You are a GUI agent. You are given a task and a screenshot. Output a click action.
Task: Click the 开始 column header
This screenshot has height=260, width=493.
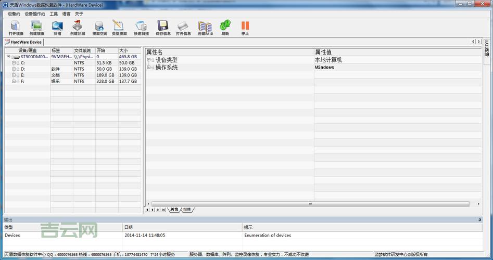[107, 50]
